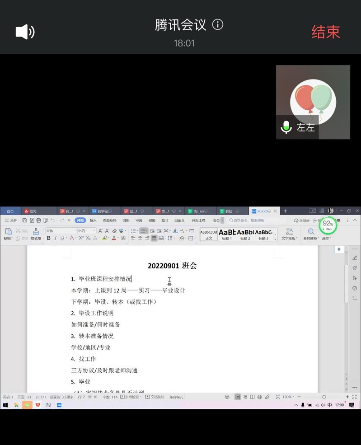Open the 选择 dropdown

tap(326, 238)
